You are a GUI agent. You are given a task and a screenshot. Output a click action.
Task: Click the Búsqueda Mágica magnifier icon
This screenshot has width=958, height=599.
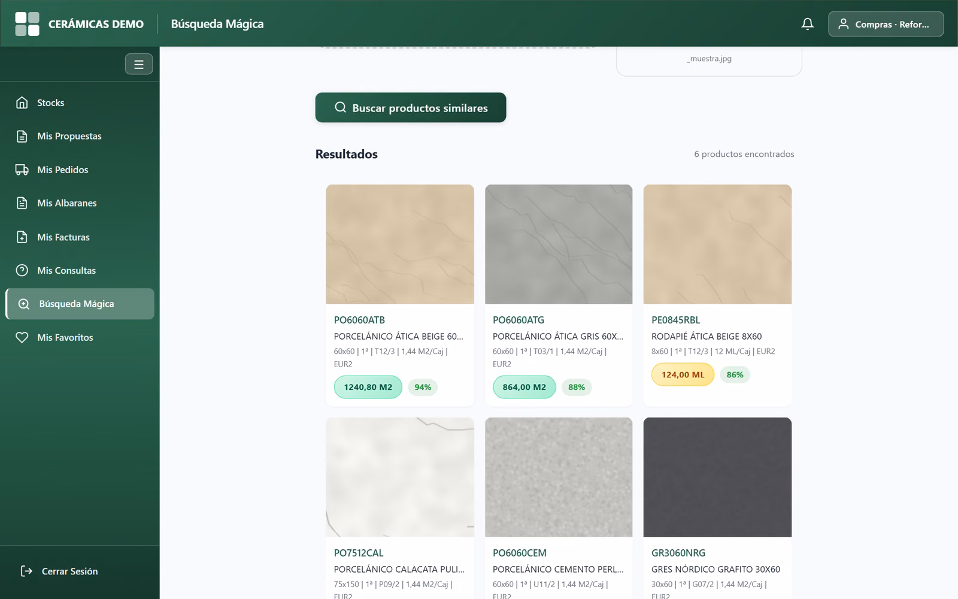24,304
